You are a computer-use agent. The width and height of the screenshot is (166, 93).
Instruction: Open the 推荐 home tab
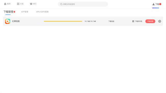7,4
